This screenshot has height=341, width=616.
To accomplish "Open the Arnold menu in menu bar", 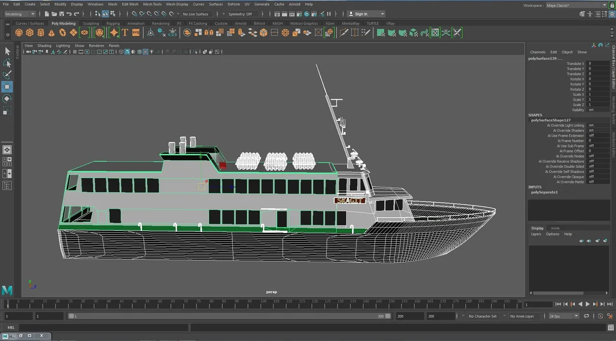I will click(295, 4).
